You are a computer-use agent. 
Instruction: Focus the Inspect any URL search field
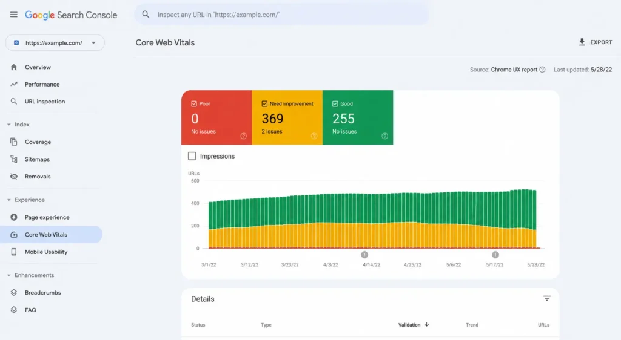(282, 15)
